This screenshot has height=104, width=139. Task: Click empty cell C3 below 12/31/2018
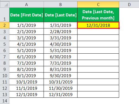(x=98, y=31)
